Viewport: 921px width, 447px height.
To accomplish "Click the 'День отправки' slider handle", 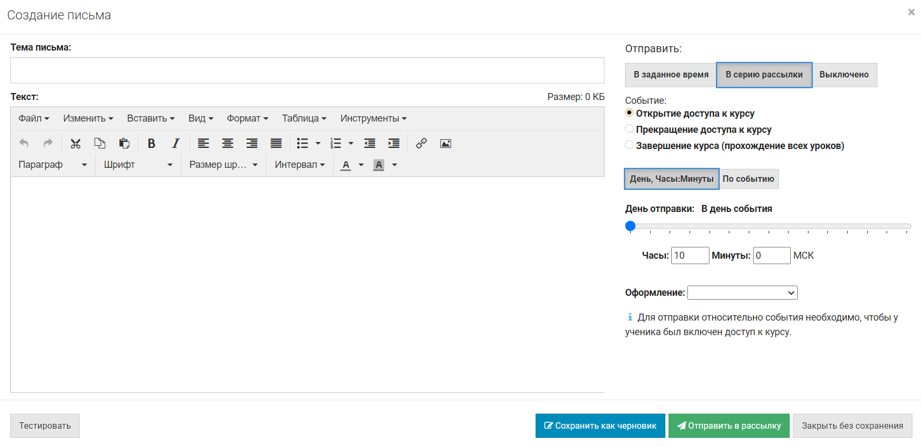I will (630, 226).
